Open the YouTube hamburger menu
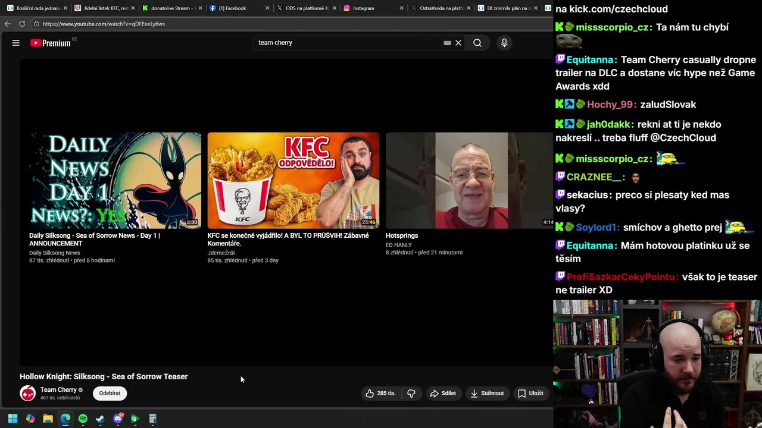The image size is (762, 428). [x=16, y=43]
